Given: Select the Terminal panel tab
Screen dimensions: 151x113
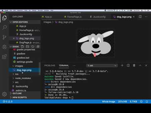Looking at the screenshot, I should coord(64,66).
